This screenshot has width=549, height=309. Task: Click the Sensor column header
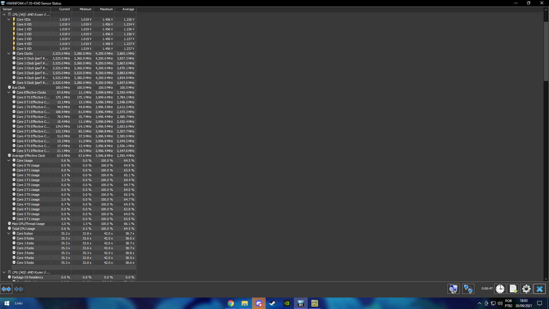tap(25, 9)
